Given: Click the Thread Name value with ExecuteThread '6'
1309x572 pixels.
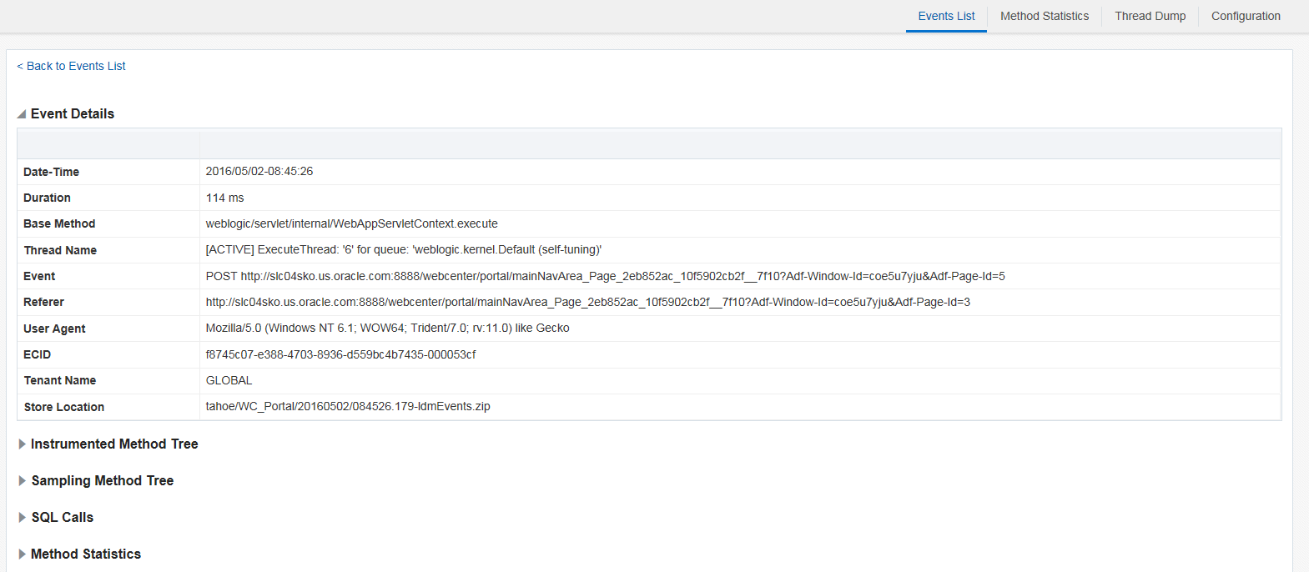Looking at the screenshot, I should tap(404, 249).
